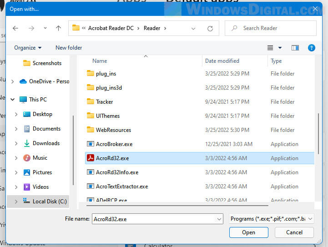Click the Open button
The image size is (328, 247).
248,232
